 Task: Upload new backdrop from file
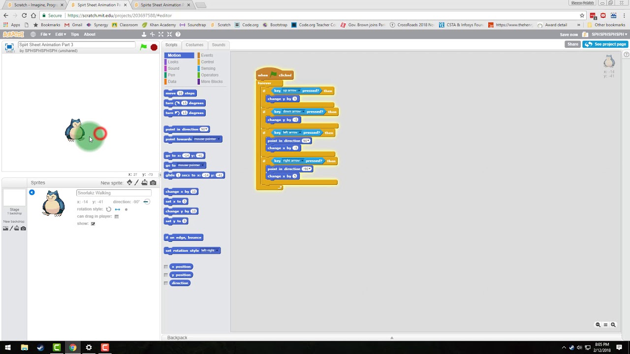point(16,228)
